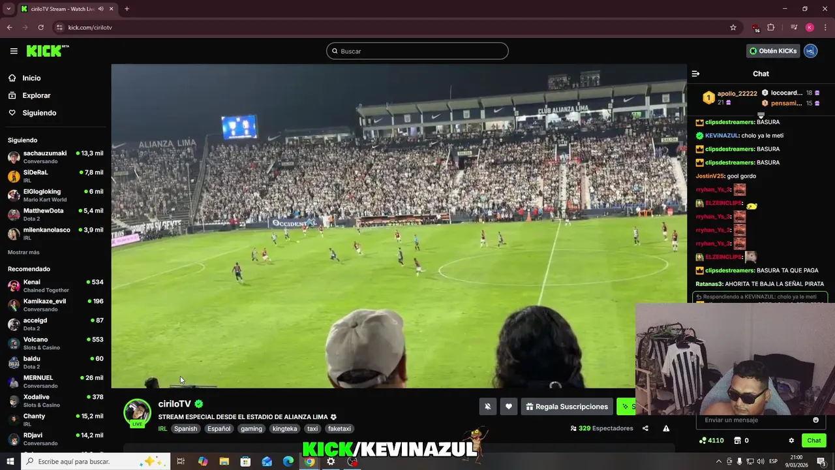The image size is (835, 470).
Task: Open the Kick user profile avatar
Action: tap(810, 51)
